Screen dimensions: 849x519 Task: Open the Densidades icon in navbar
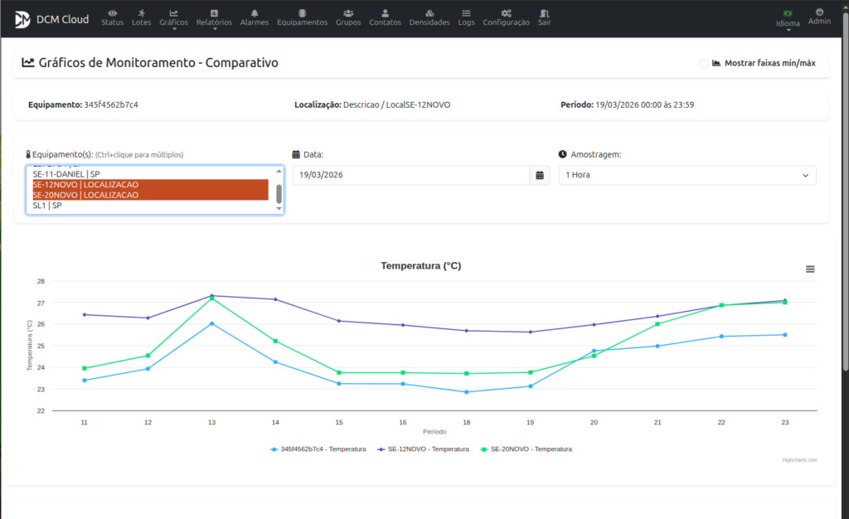point(429,13)
